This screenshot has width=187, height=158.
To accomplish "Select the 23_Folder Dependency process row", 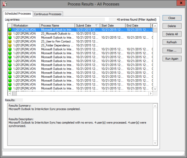I will click(80, 45).
